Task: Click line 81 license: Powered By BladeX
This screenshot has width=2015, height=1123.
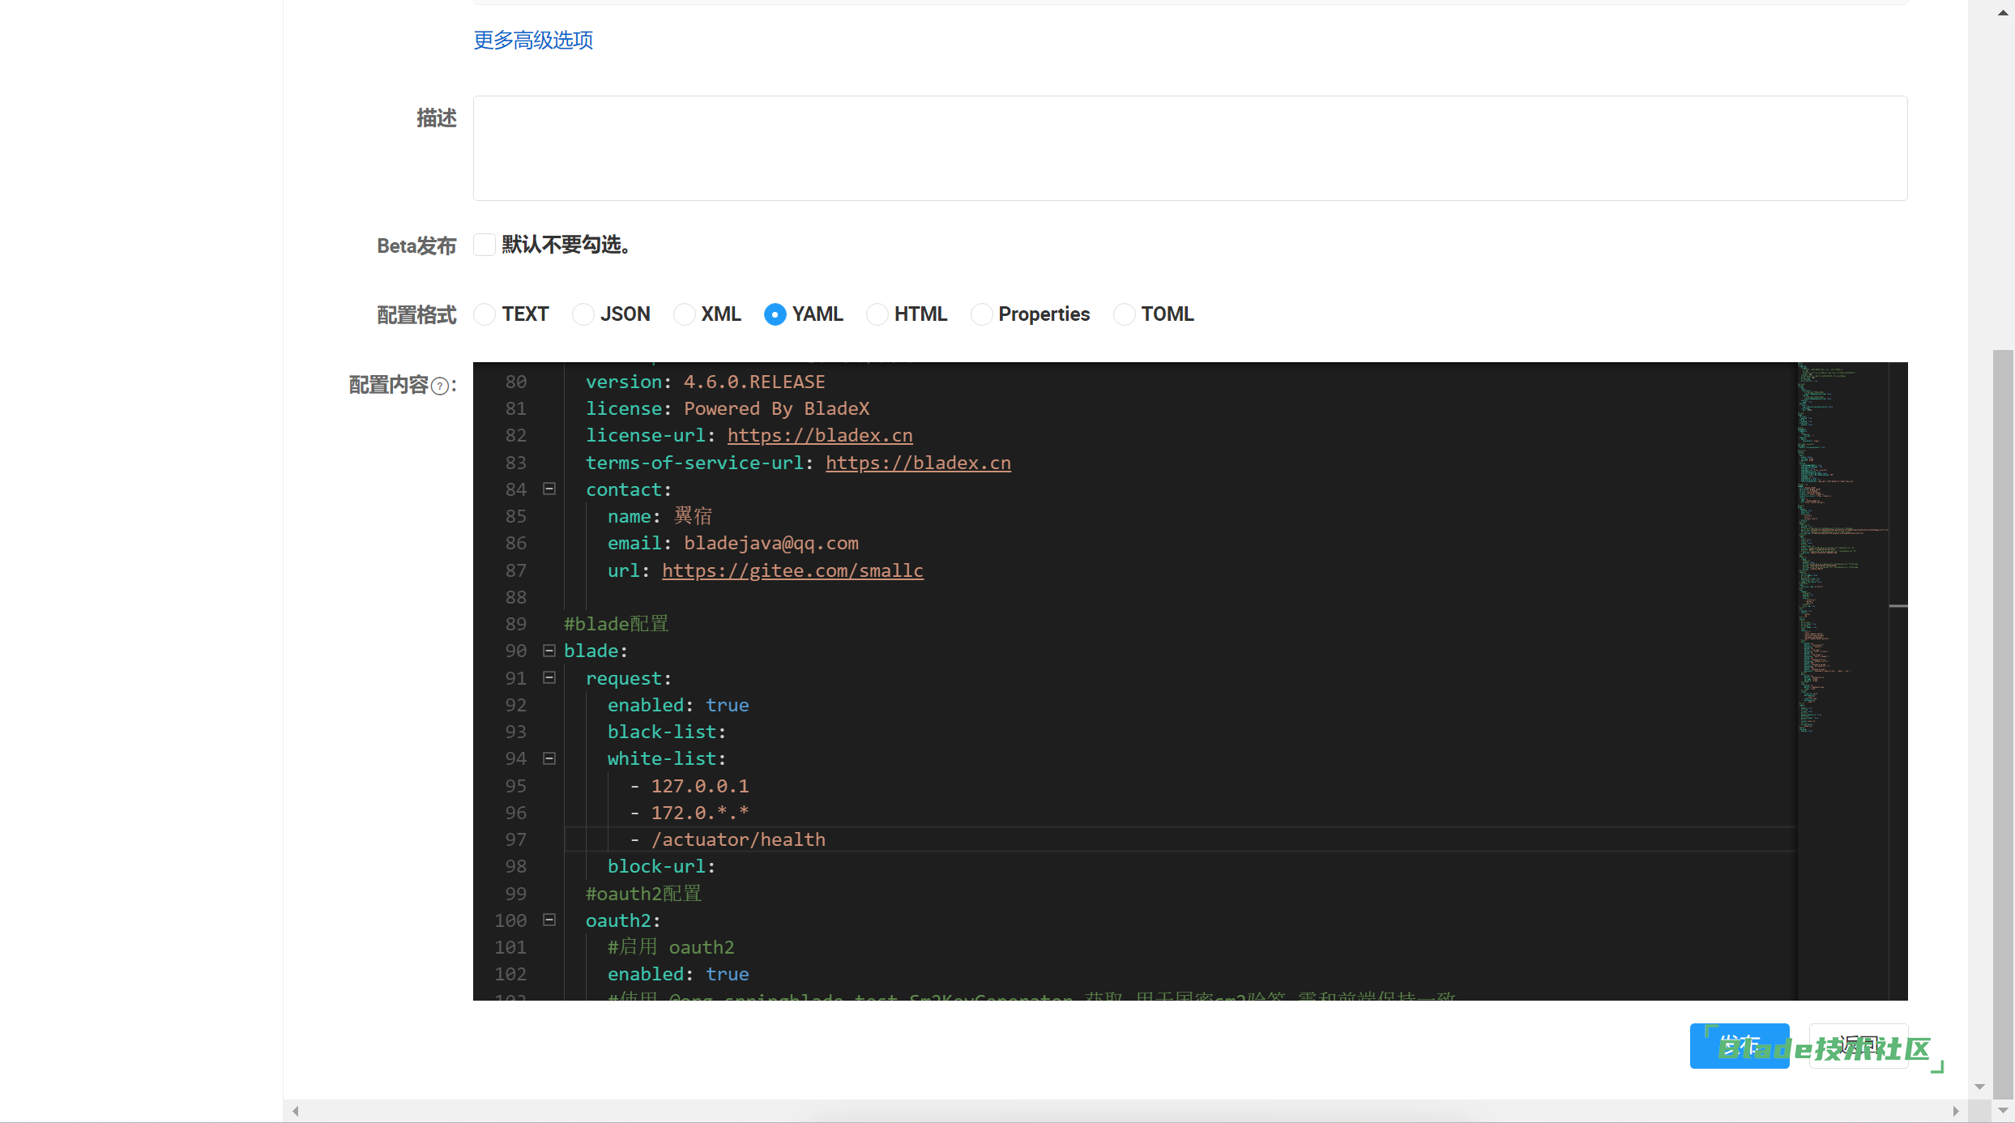Action: [x=728, y=408]
